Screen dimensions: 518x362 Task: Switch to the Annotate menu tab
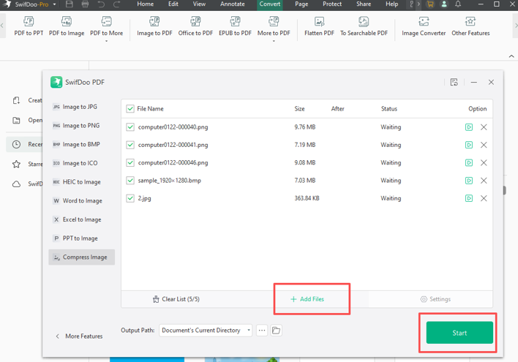click(233, 4)
